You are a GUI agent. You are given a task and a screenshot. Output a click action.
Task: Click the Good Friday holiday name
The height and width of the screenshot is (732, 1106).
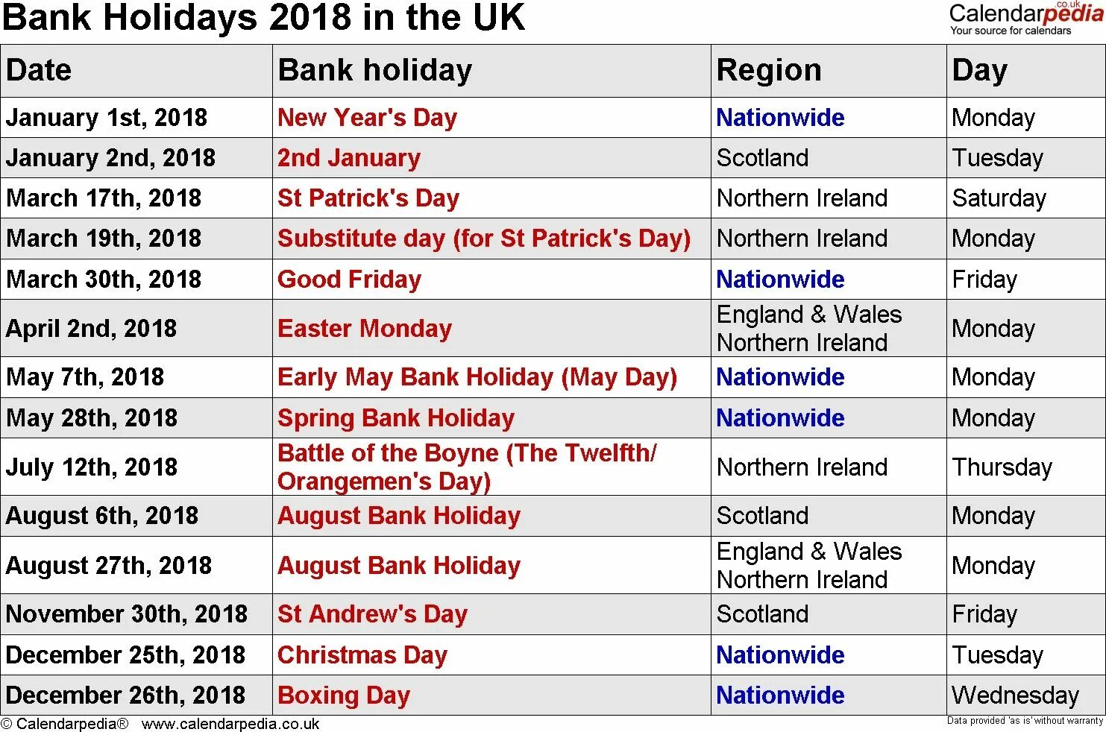349,280
